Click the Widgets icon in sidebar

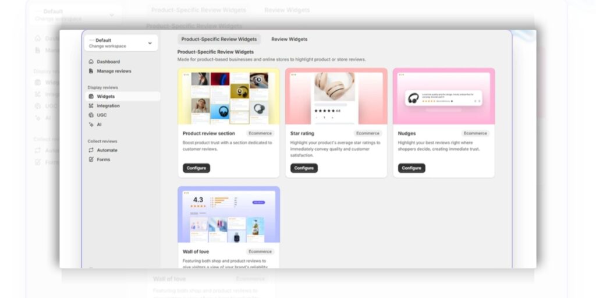[91, 97]
